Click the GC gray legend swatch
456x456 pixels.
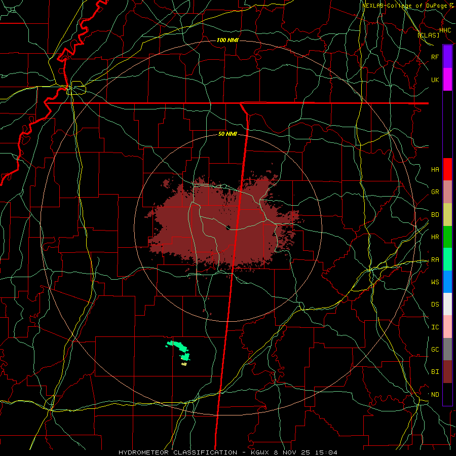tap(447, 349)
